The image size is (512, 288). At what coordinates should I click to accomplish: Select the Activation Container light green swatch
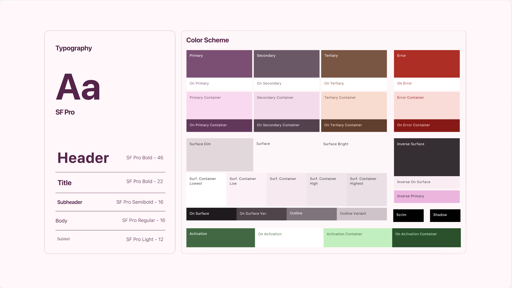[358, 238]
